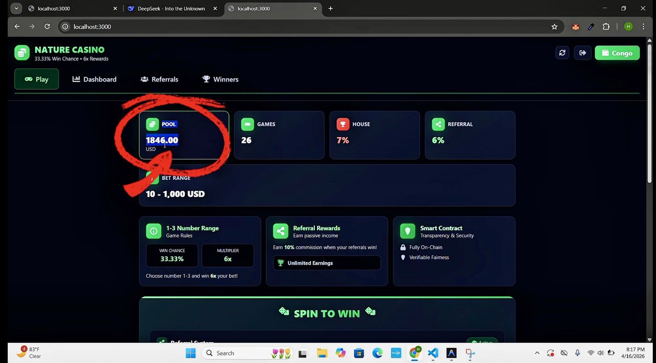This screenshot has width=656, height=363.
Task: Go to the Referrals tab
Action: point(160,79)
